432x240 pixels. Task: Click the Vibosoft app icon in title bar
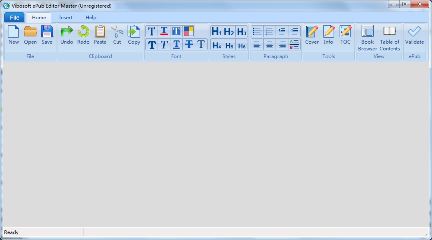6,6
